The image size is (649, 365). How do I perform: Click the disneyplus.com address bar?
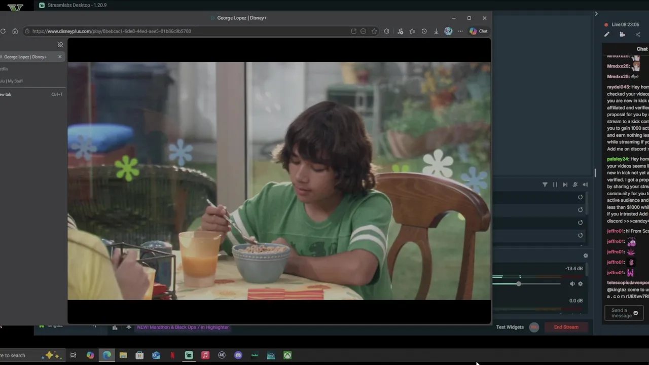point(188,31)
